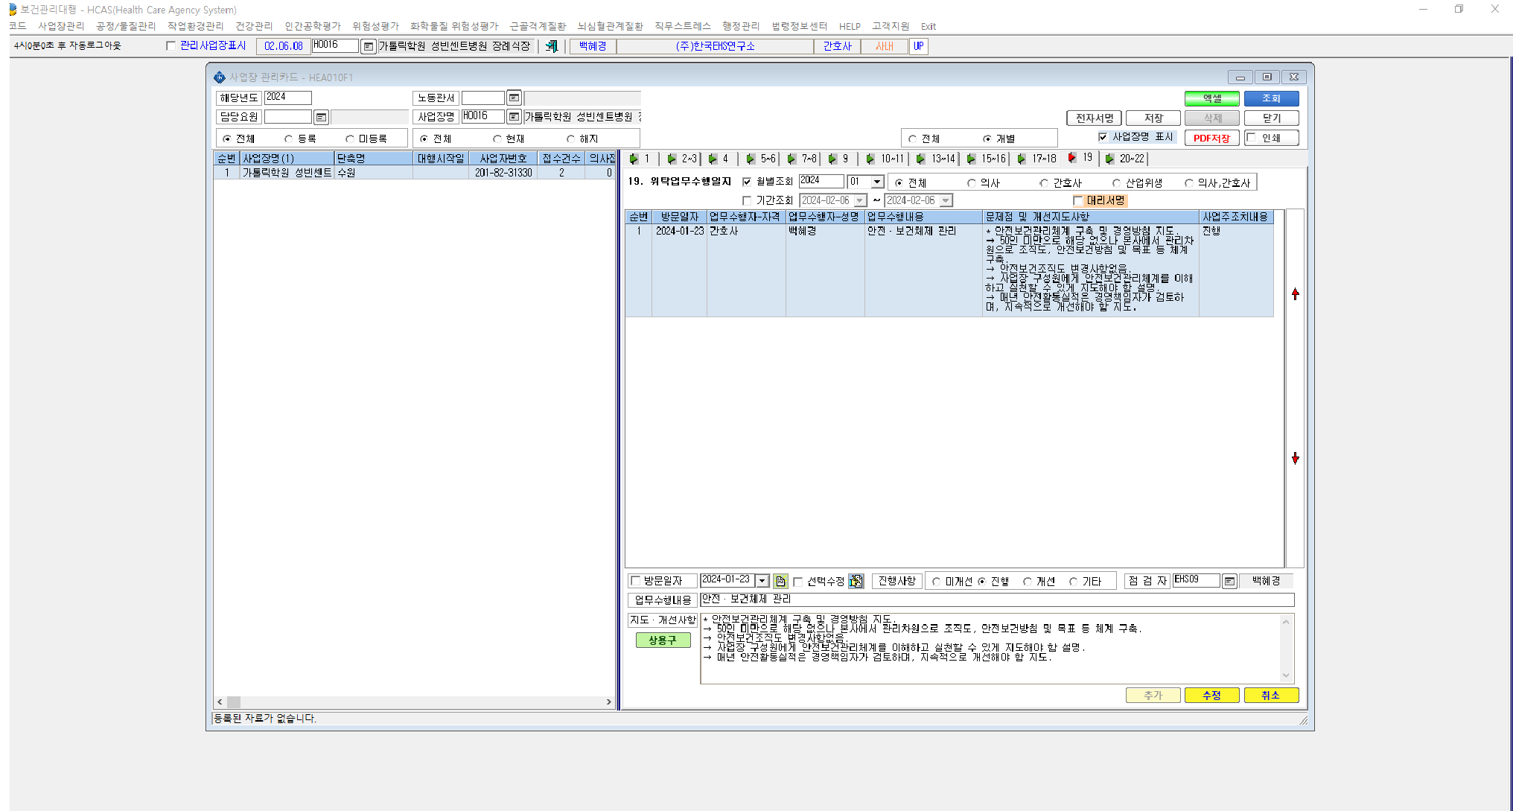Open the 건강관리 menu
This screenshot has width=1513, height=811.
click(254, 26)
